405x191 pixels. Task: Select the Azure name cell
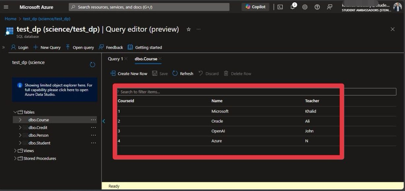coord(217,141)
